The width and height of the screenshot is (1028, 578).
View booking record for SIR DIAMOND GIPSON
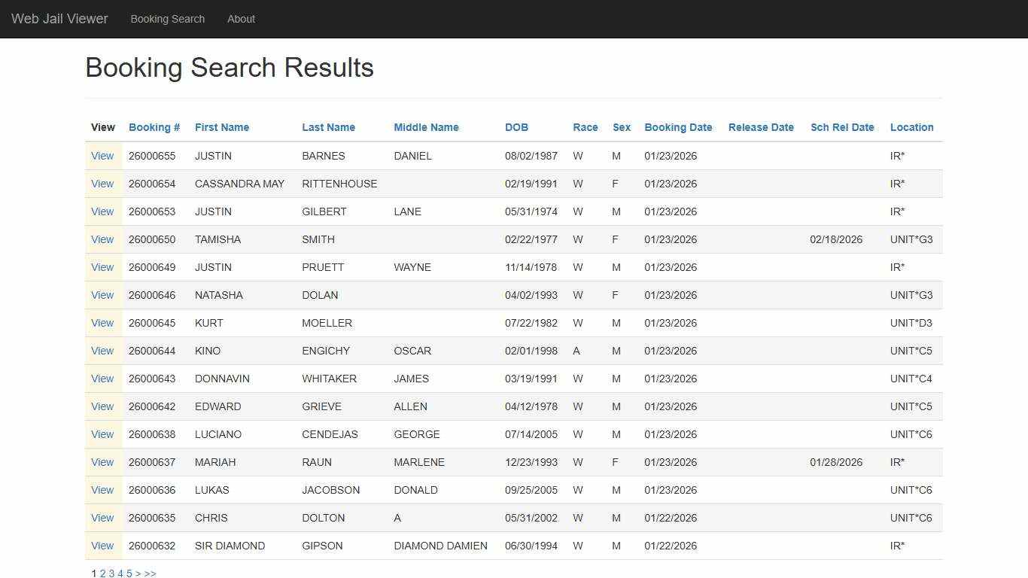(102, 546)
